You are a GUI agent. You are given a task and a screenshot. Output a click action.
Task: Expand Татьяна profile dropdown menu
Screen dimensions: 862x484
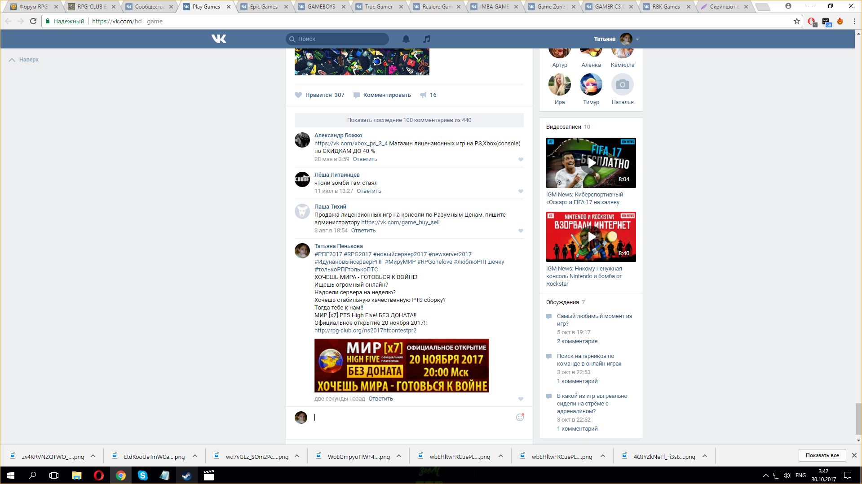click(637, 39)
